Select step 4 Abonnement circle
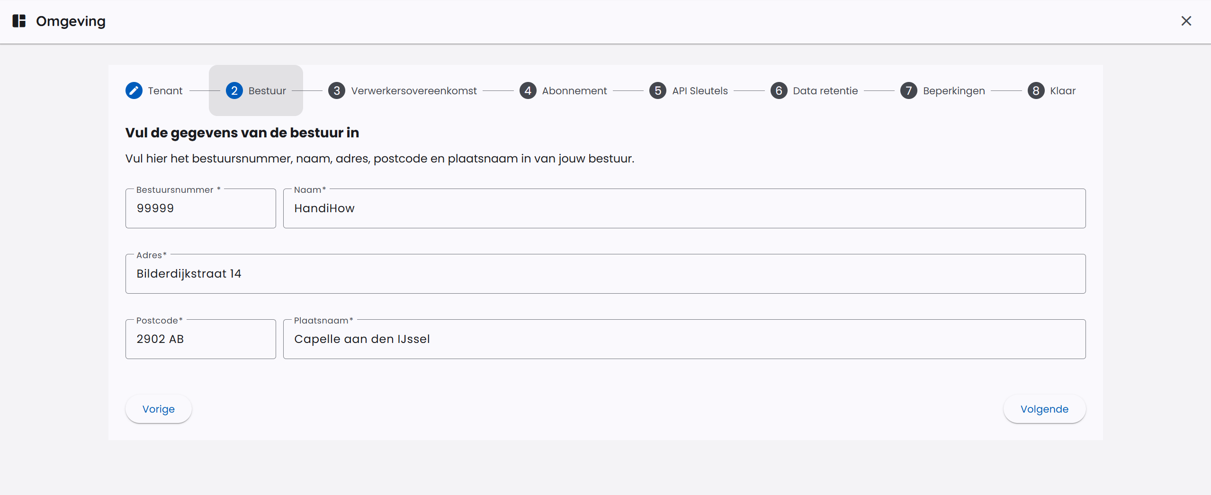The width and height of the screenshot is (1211, 495). (x=528, y=90)
